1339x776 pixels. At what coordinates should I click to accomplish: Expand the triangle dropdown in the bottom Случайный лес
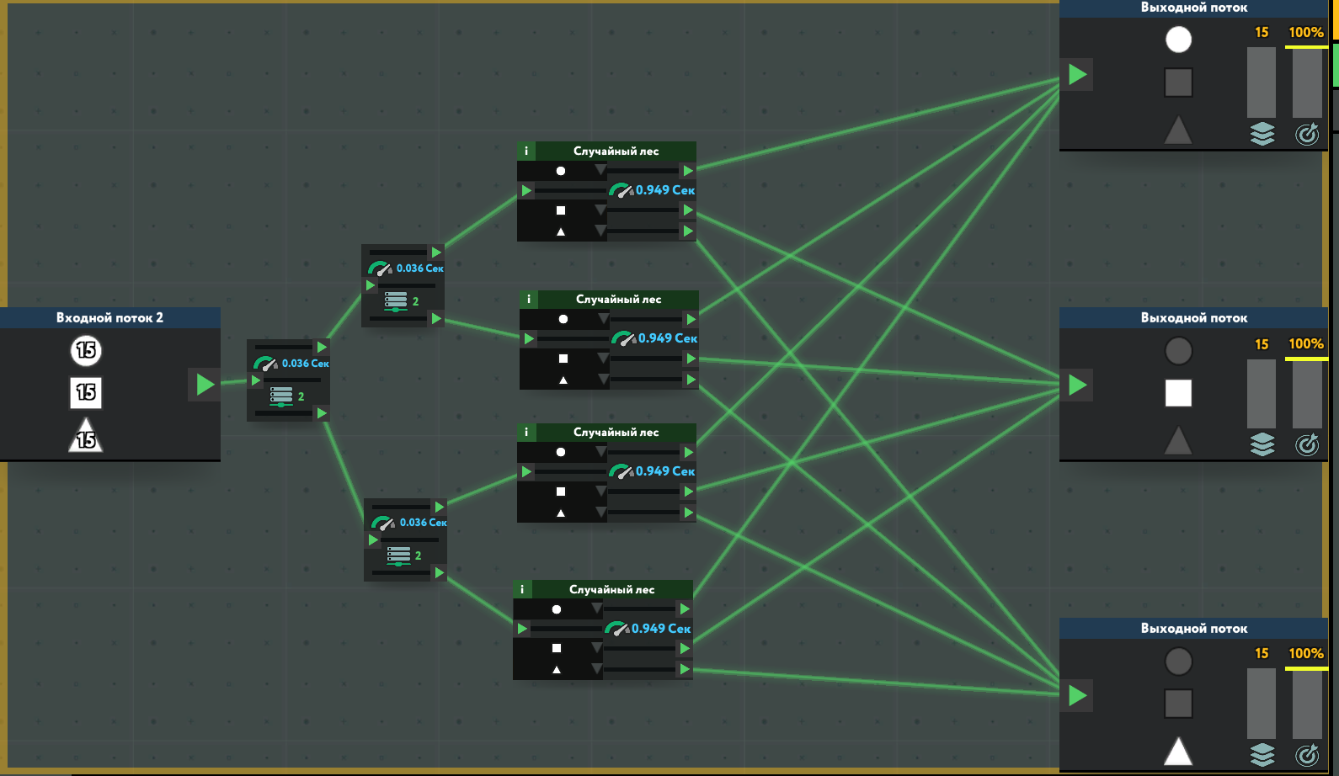[595, 669]
